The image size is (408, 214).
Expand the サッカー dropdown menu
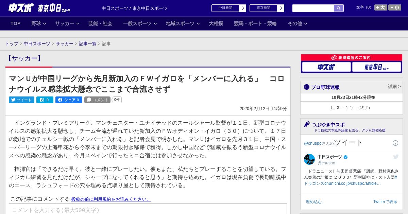click(67, 23)
